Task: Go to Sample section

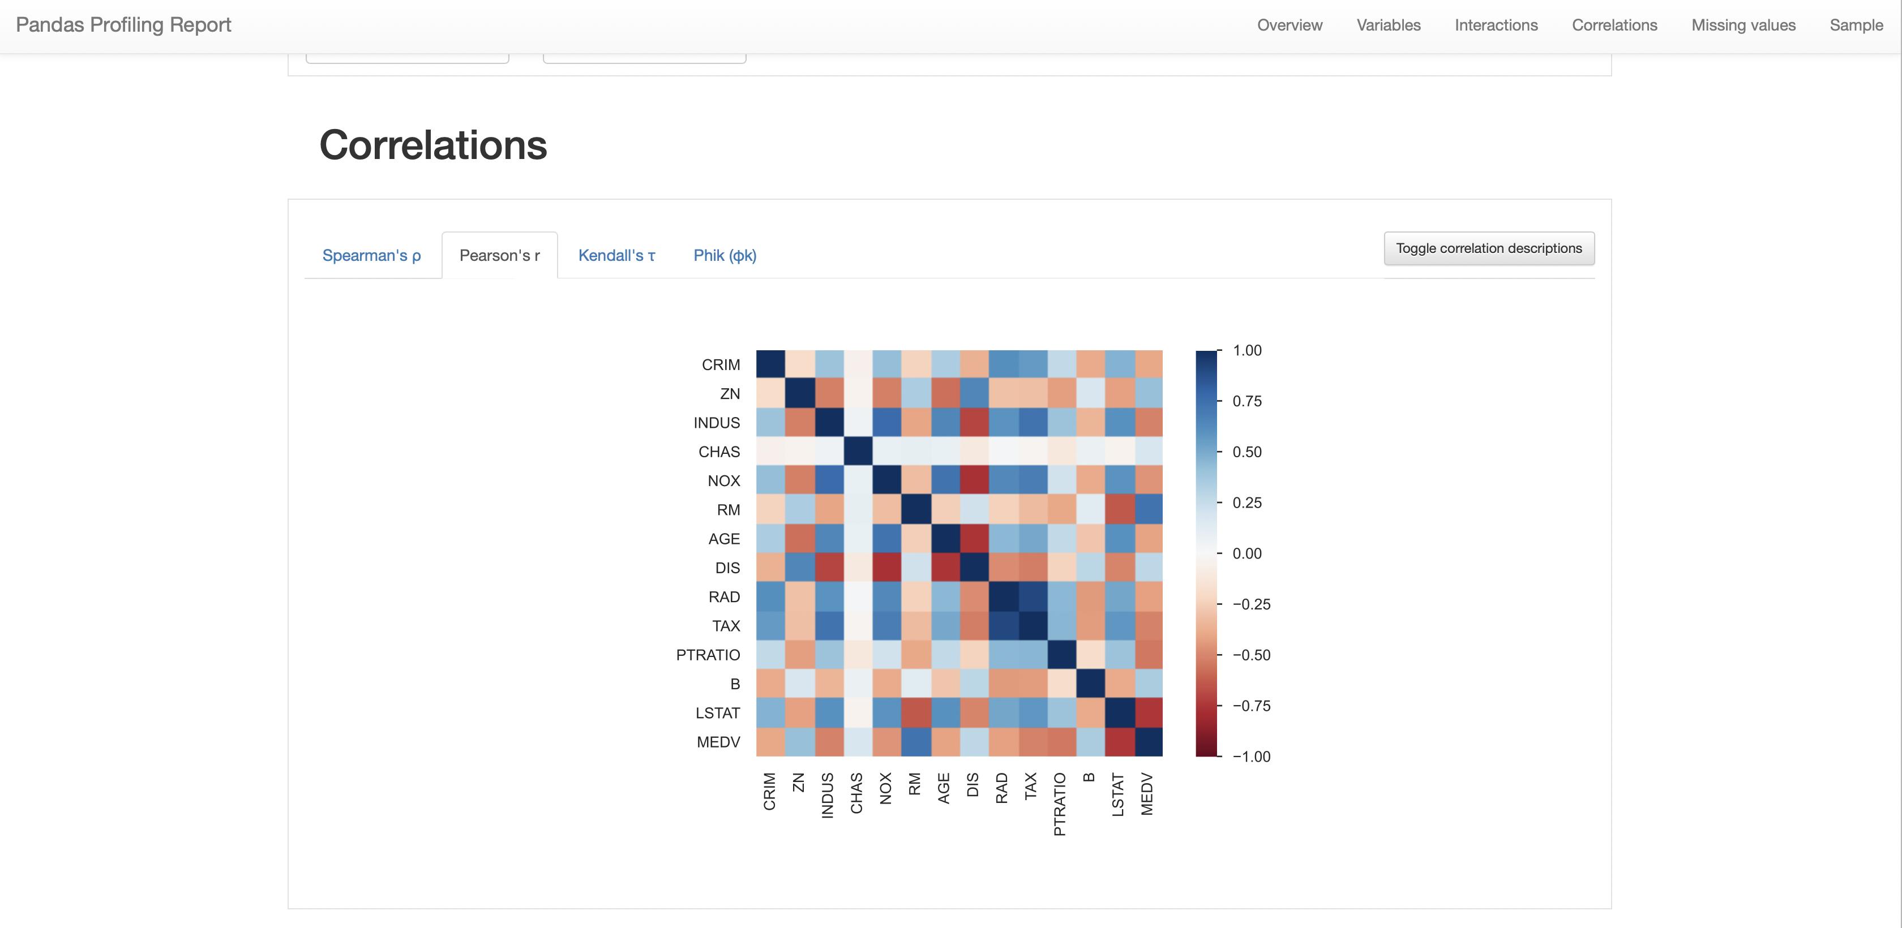Action: pyautogui.click(x=1856, y=25)
